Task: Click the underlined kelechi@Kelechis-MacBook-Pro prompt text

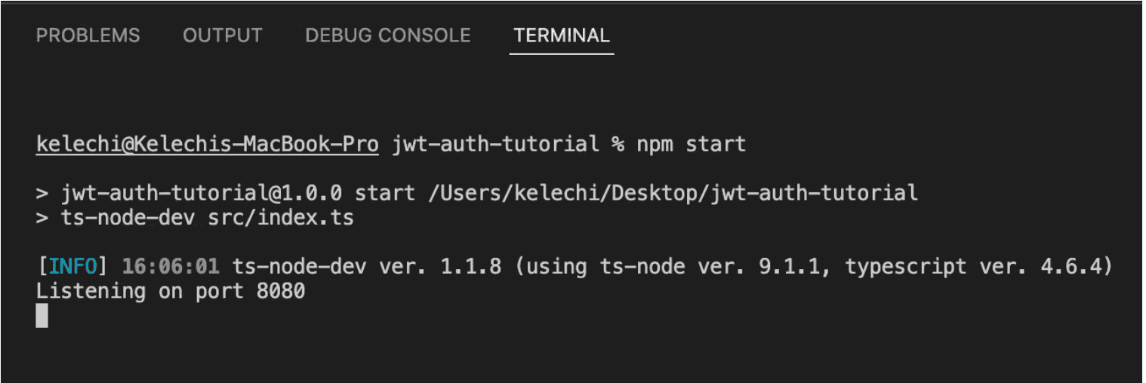Action: (207, 144)
